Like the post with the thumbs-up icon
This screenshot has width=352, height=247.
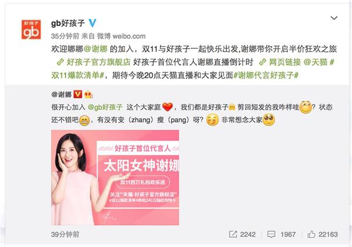click(311, 234)
